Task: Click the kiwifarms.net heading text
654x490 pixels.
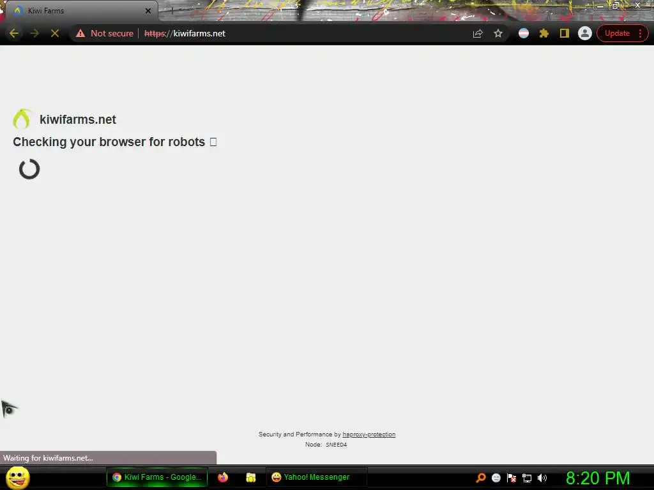Action: [77, 119]
